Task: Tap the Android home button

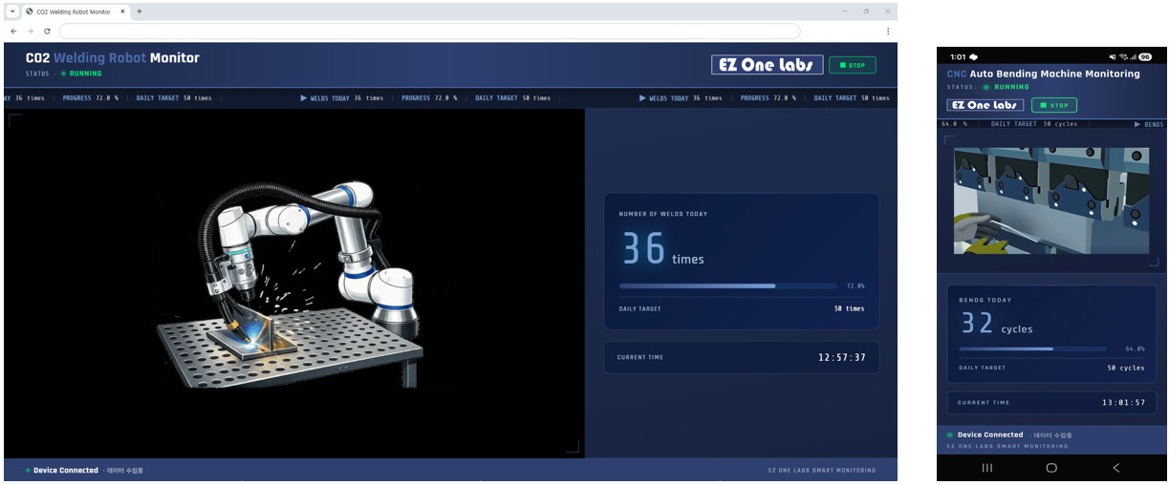Action: pyautogui.click(x=1051, y=468)
